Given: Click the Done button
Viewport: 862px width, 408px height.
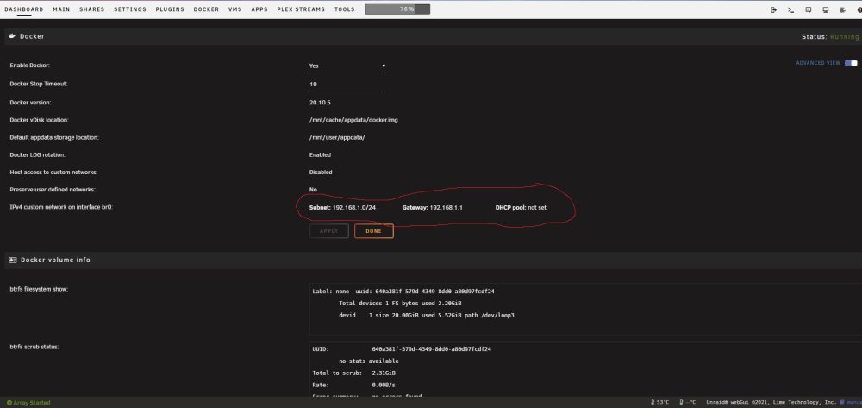Looking at the screenshot, I should click(x=374, y=231).
